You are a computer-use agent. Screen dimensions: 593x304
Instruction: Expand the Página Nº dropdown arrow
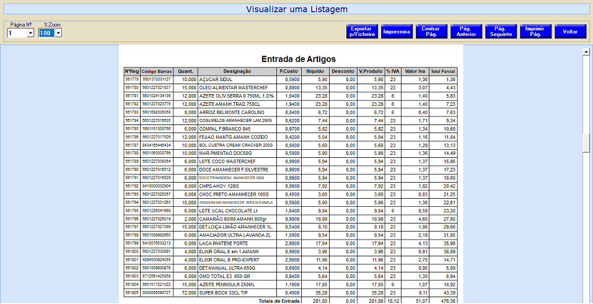30,33
